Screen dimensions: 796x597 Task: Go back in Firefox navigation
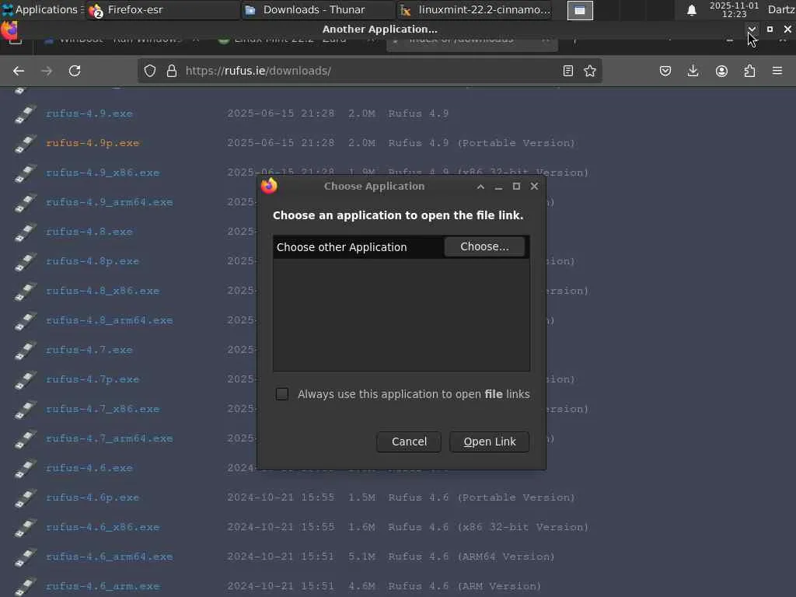pyautogui.click(x=19, y=71)
